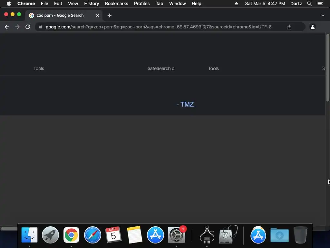Open the TMZ result link

(185, 104)
